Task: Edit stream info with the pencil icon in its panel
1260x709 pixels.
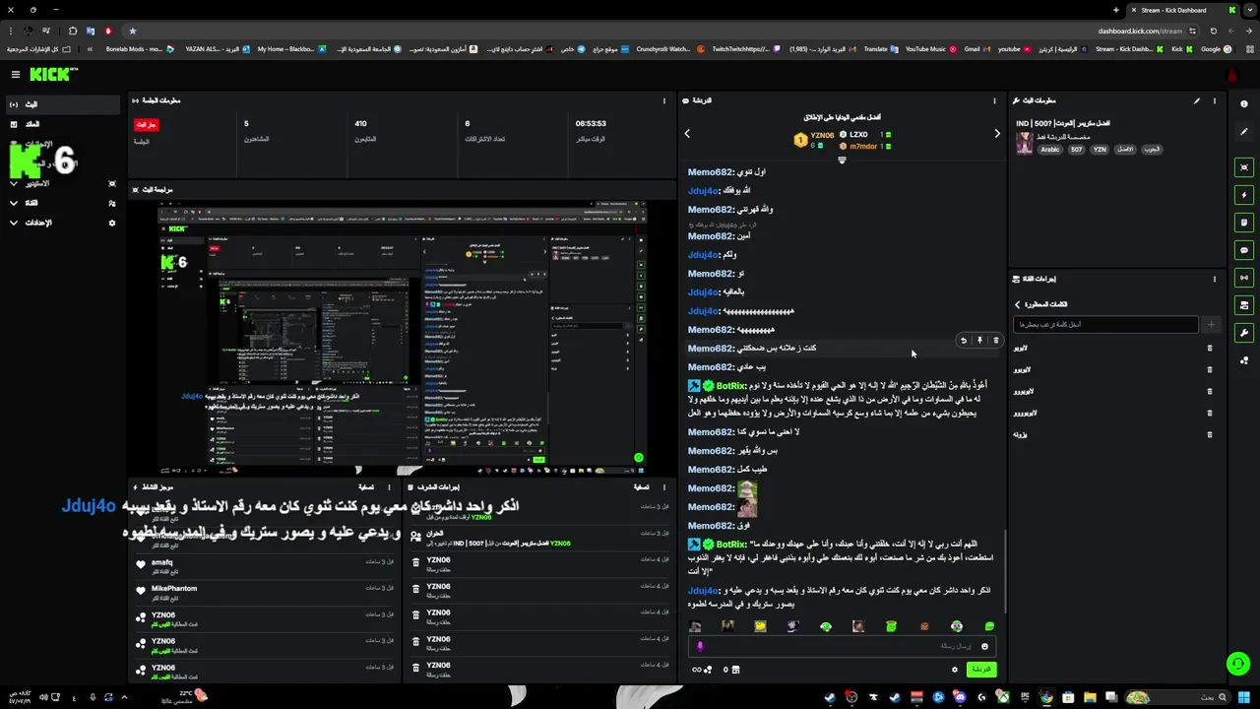Action: (x=1197, y=100)
